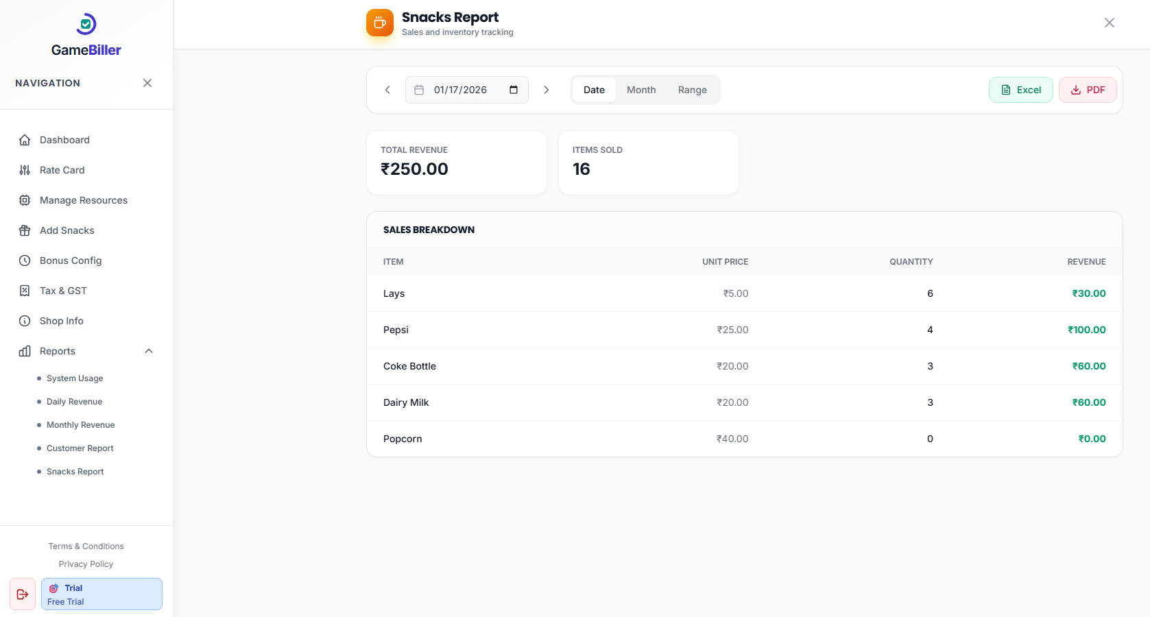The width and height of the screenshot is (1150, 617).
Task: Click the Snacks Report orange cup icon
Action: (x=380, y=23)
